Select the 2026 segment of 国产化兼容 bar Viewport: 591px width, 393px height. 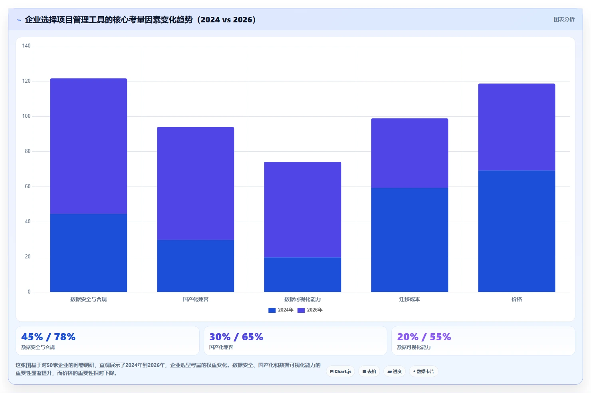click(196, 183)
